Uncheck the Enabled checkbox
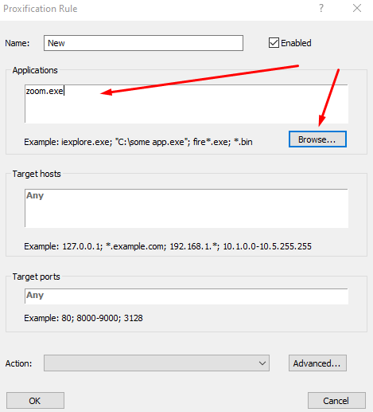Viewport: 373px width, 412px height. 274,43
